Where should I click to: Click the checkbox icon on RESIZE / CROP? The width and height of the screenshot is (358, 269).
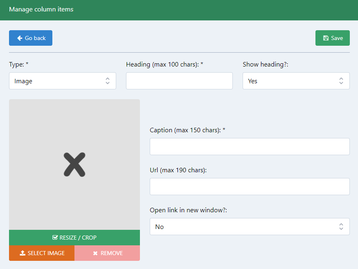point(54,237)
